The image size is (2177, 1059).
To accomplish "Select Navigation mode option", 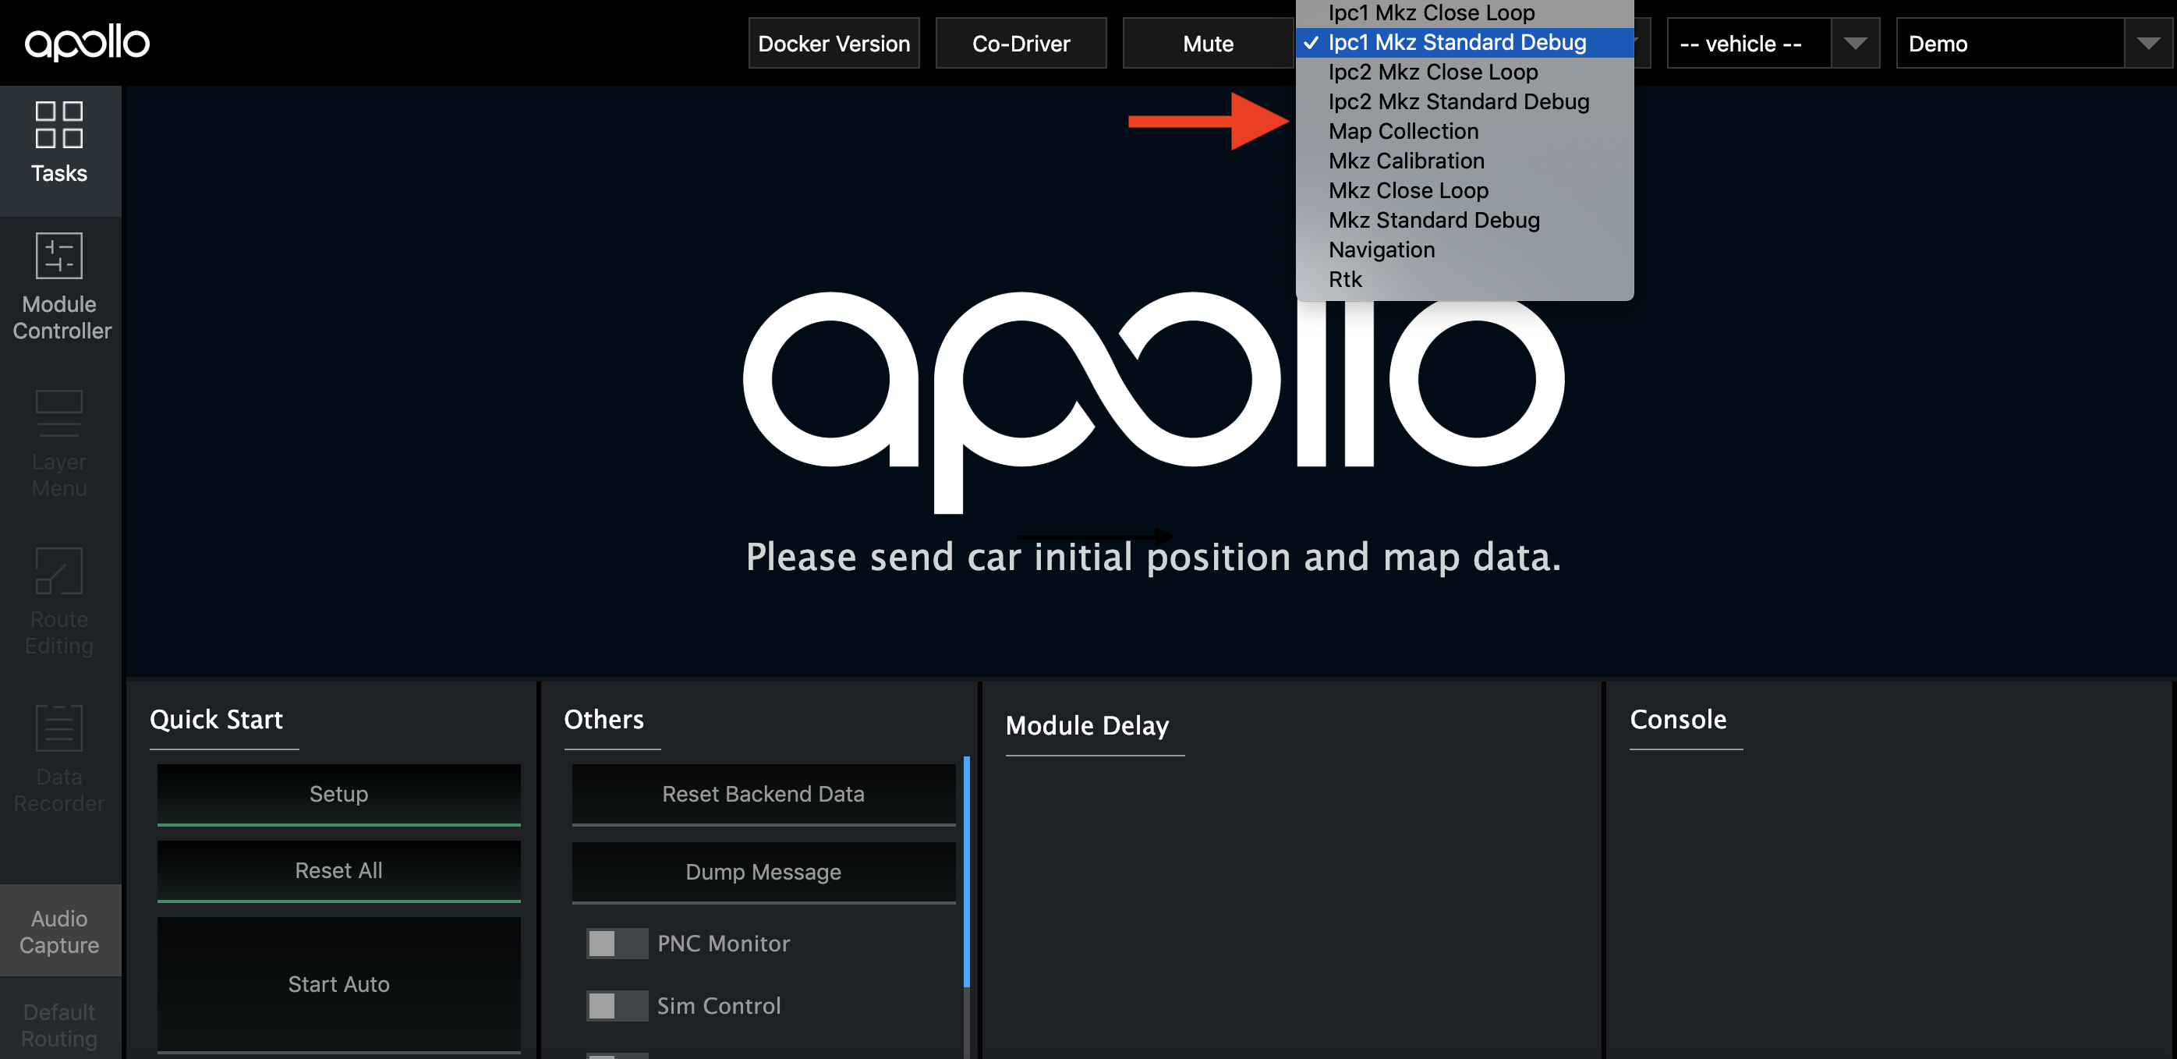I will pyautogui.click(x=1464, y=250).
